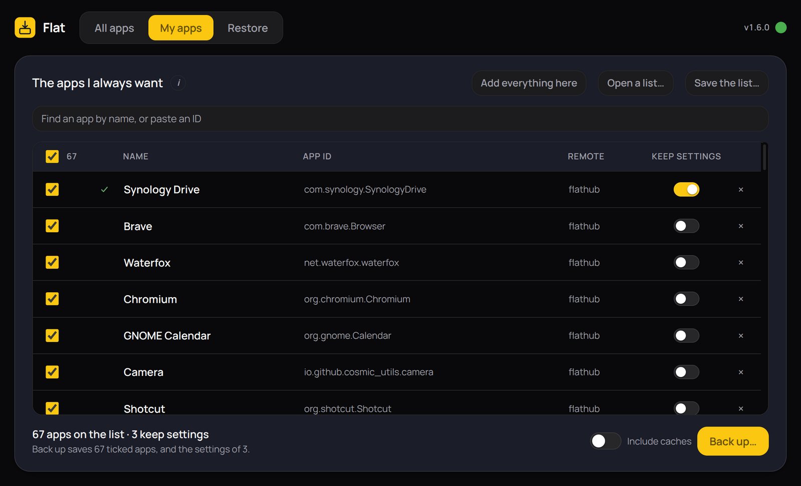Disable keep settings for Synology Drive

[x=686, y=189]
